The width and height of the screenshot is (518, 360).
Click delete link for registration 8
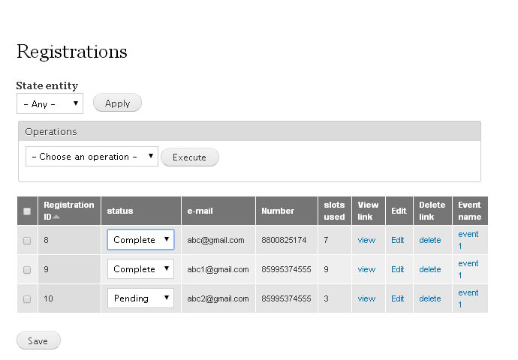[430, 240]
